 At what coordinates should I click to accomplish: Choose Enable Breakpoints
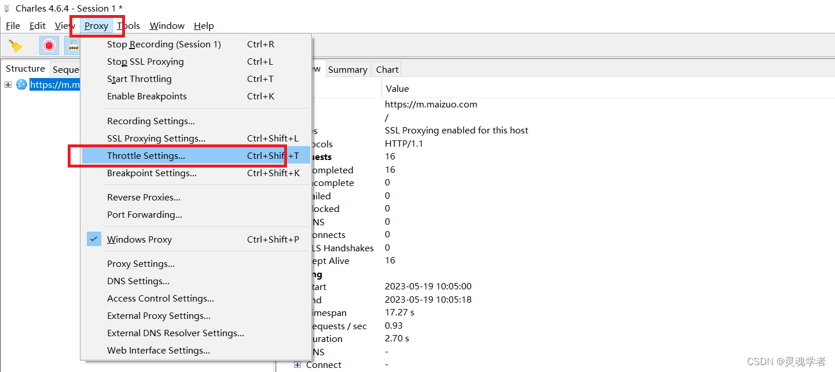click(x=196, y=96)
